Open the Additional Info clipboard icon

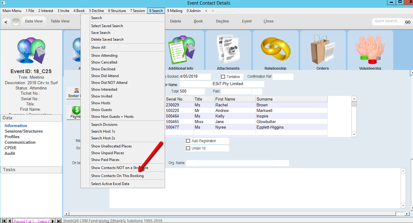click(x=181, y=49)
